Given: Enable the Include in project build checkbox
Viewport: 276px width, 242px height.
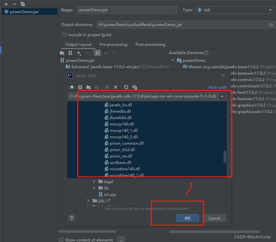Looking at the screenshot, I should point(64,35).
